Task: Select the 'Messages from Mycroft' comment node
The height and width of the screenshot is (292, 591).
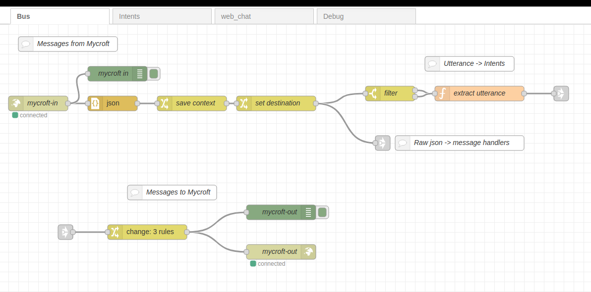Action: 68,44
